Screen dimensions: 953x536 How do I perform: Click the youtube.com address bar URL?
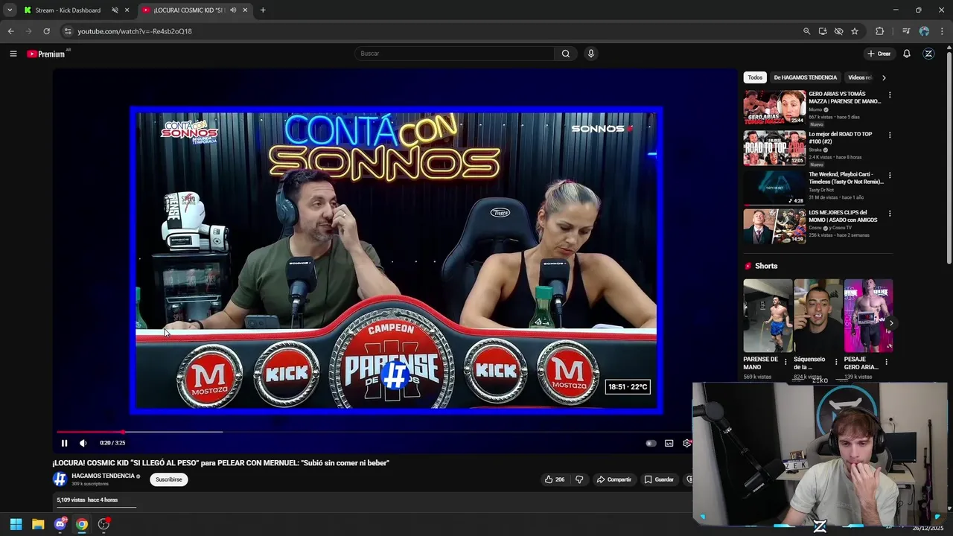[x=135, y=31]
